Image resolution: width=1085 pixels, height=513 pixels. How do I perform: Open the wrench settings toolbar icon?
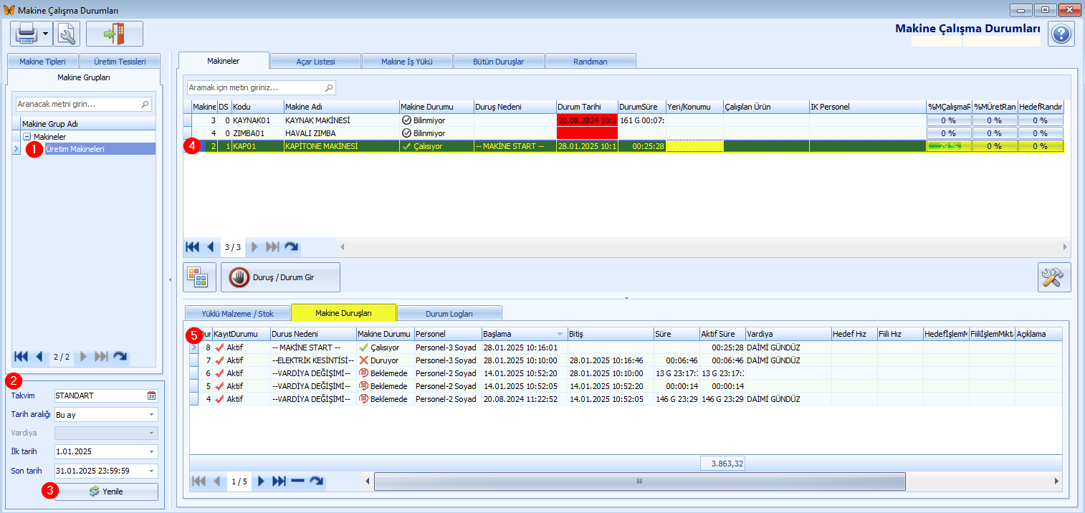click(x=67, y=34)
